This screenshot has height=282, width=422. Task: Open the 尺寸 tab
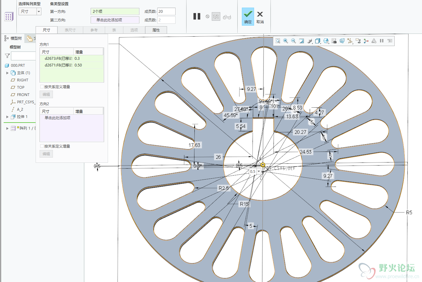(47, 30)
